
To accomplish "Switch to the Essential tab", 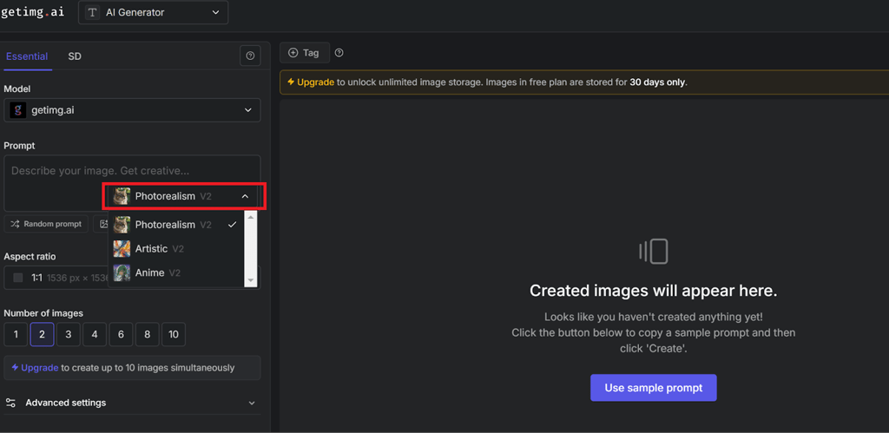I will click(x=27, y=56).
